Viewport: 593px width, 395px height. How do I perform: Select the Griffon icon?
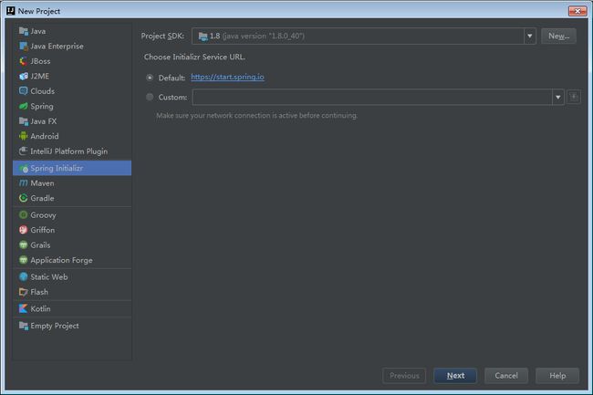click(24, 230)
